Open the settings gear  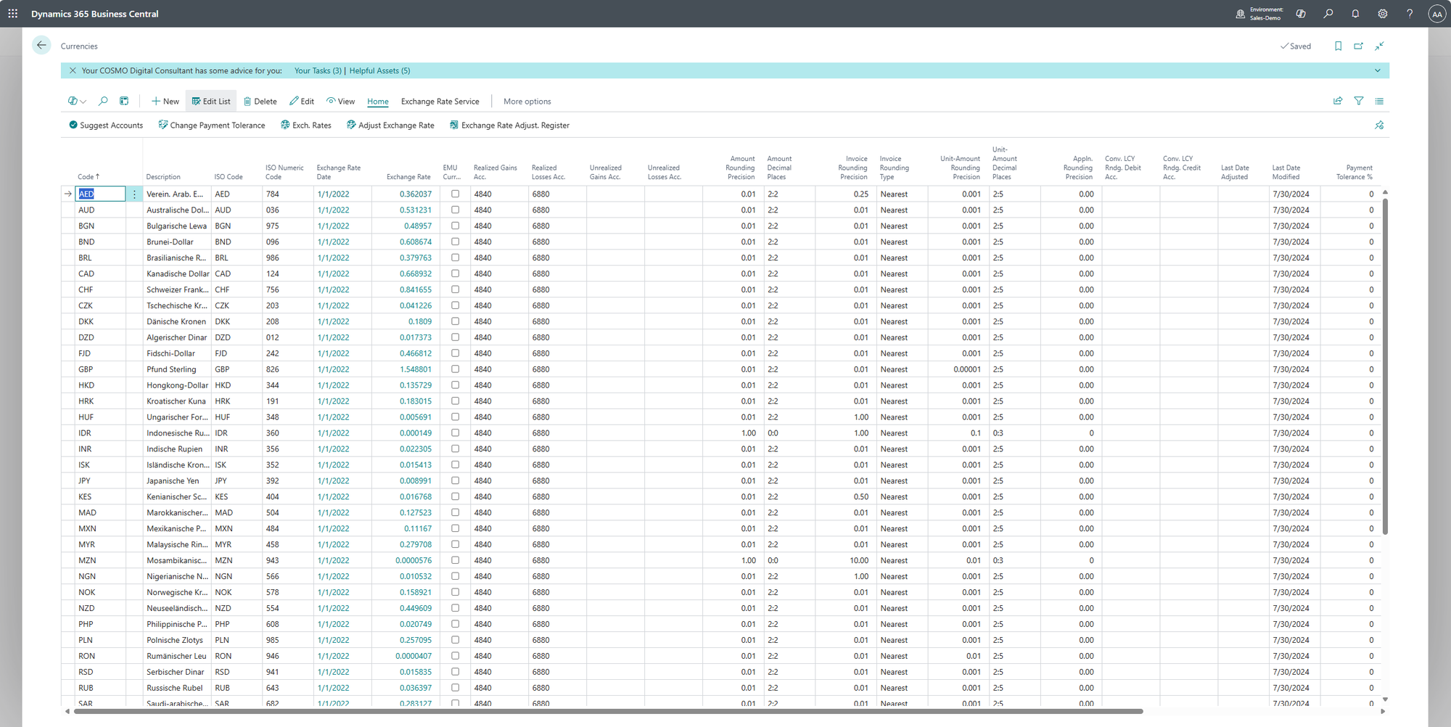point(1382,14)
